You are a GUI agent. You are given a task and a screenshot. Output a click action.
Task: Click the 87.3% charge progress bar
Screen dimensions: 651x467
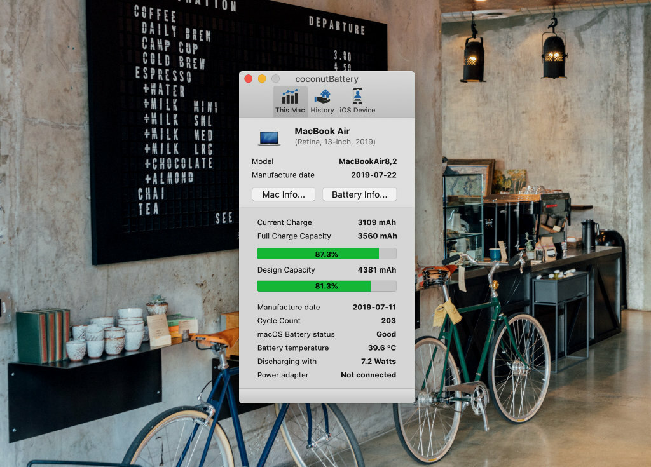[327, 254]
